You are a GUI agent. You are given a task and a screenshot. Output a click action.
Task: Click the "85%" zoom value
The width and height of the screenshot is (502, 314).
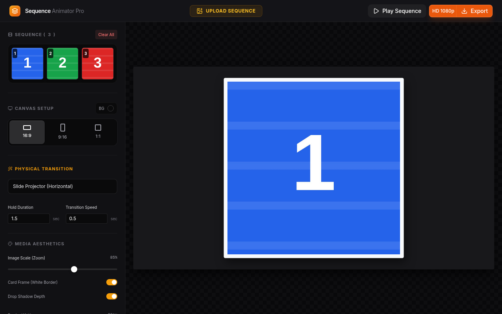tap(114, 257)
